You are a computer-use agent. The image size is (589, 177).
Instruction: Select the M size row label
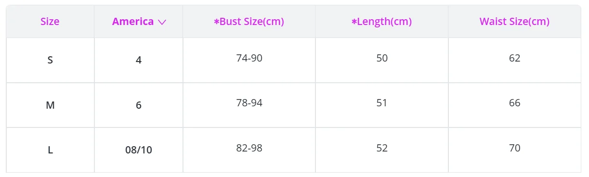tap(50, 105)
